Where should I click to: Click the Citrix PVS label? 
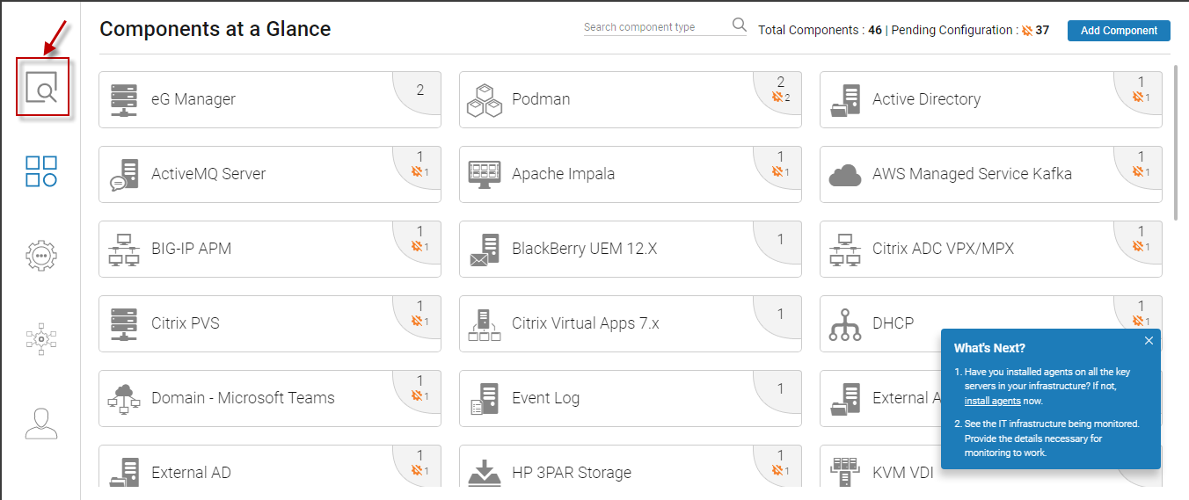pos(186,323)
